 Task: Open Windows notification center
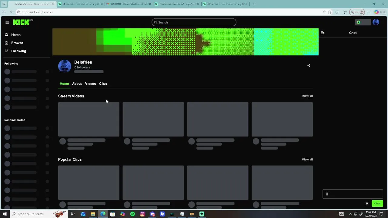click(x=382, y=214)
